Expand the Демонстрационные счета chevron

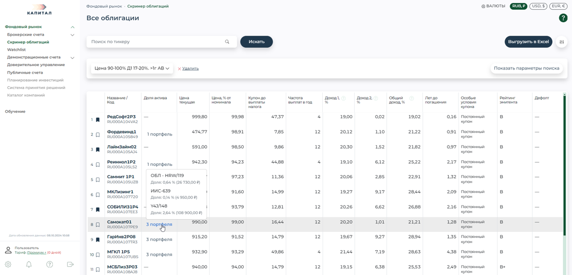coord(72,58)
